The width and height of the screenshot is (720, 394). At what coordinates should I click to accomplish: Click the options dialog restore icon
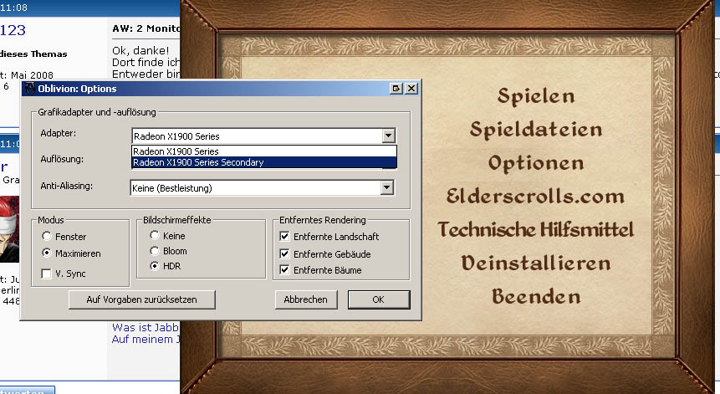click(396, 88)
